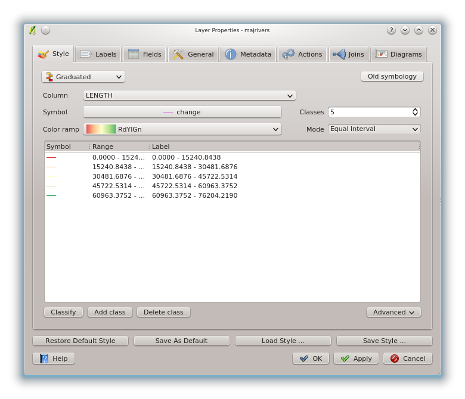Increase the Classes spinbox value
465x399 pixels.
(415, 110)
